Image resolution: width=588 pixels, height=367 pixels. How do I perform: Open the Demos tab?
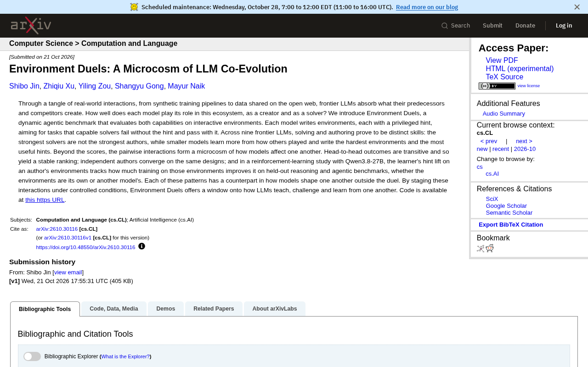coord(166,309)
